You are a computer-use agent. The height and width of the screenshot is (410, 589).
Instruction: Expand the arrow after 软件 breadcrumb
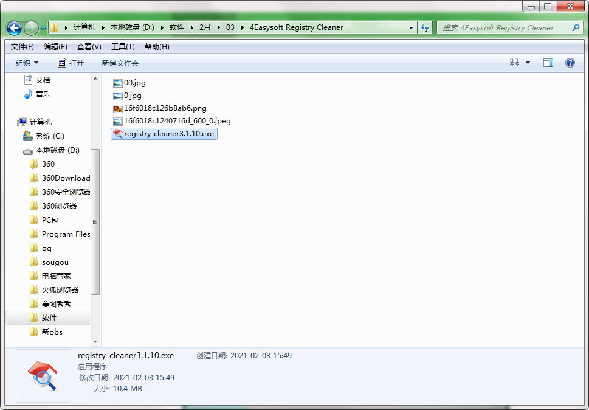click(191, 27)
